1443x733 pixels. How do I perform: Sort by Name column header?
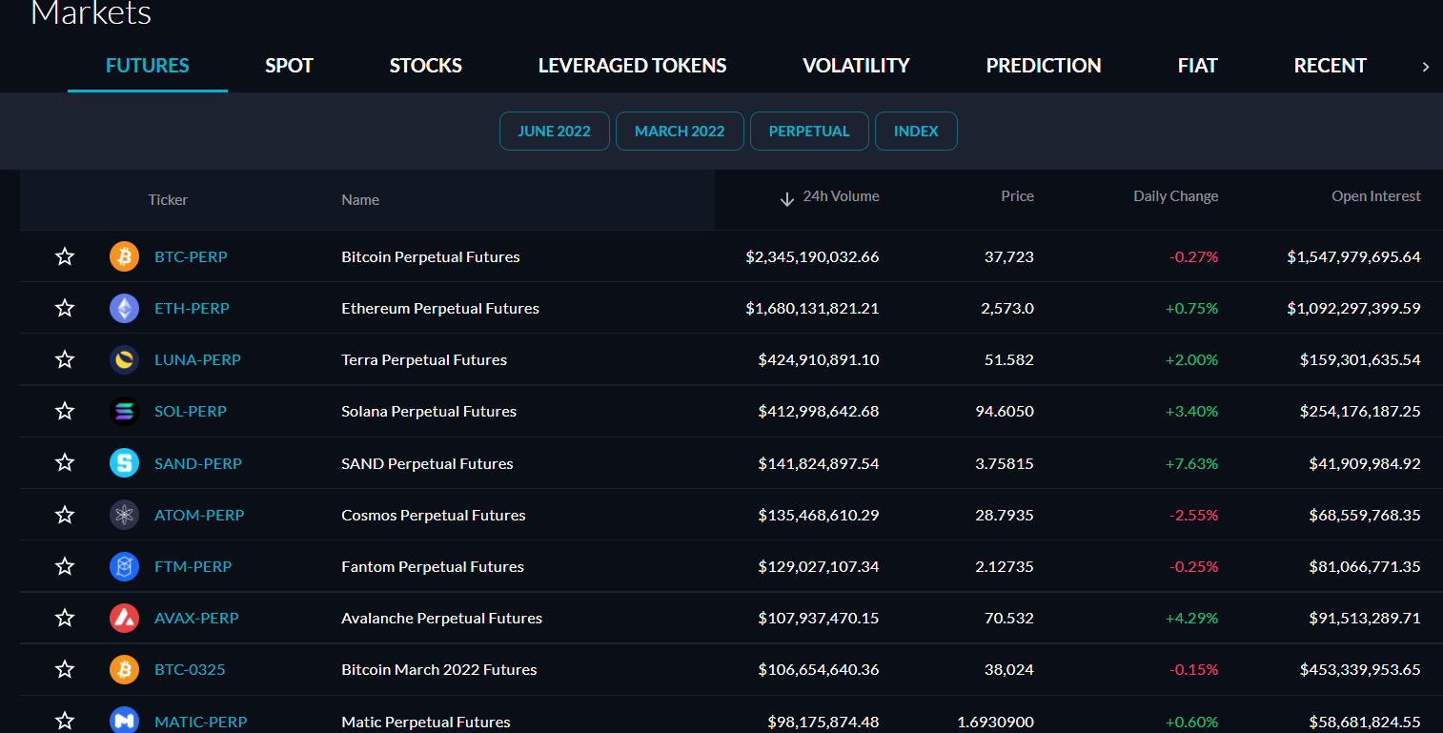click(360, 200)
